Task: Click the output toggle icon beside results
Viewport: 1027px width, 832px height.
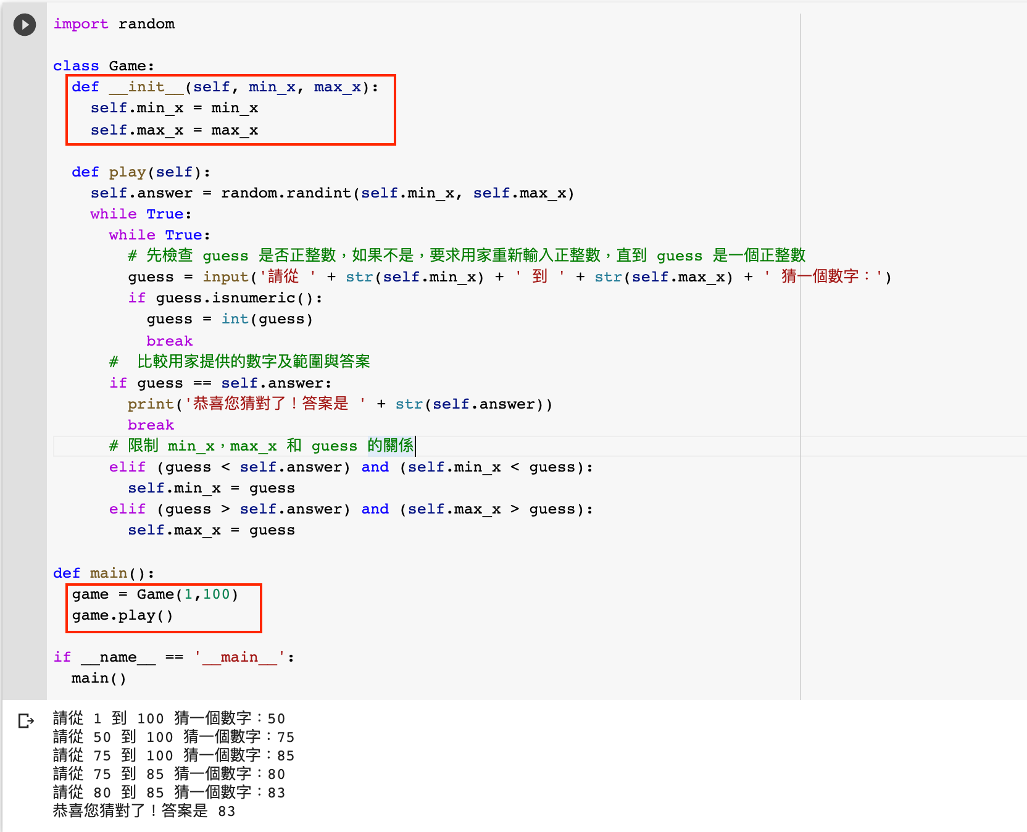Action: (x=26, y=720)
